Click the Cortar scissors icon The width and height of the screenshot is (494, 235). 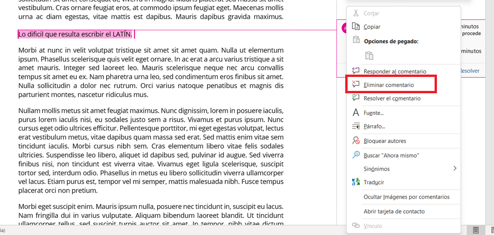click(356, 13)
